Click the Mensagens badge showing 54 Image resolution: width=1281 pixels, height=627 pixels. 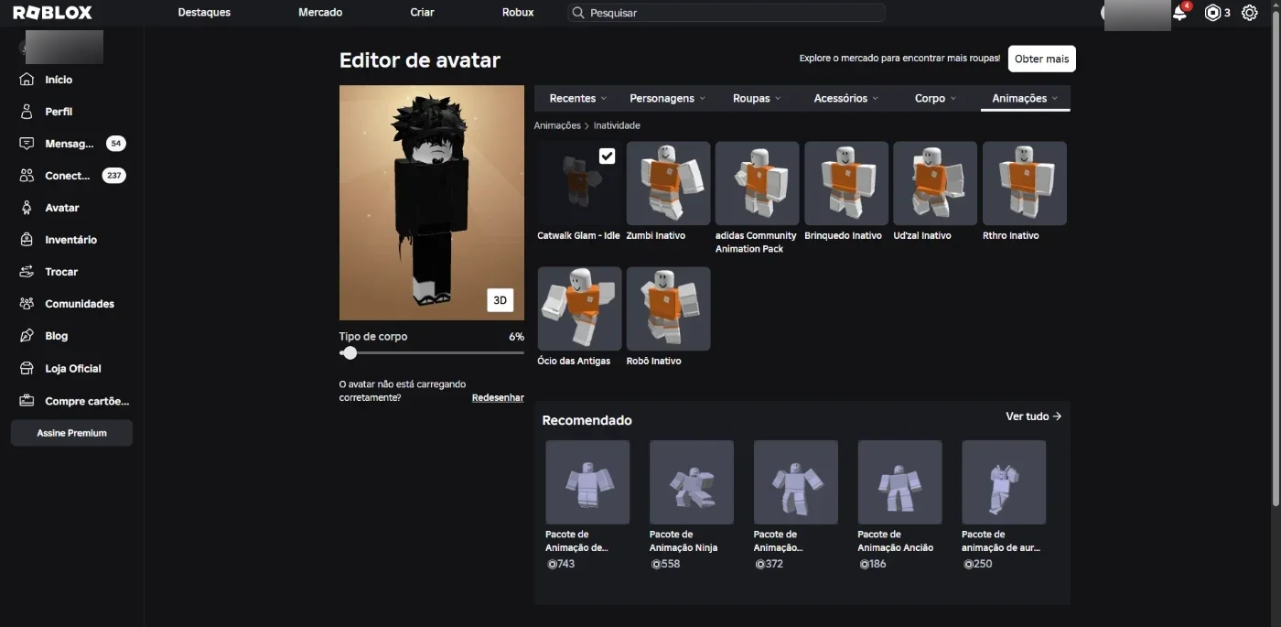click(x=116, y=144)
